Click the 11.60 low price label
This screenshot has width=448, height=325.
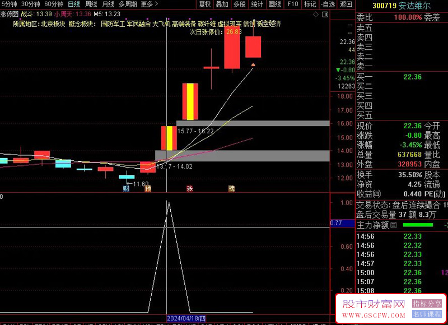coord(141,184)
